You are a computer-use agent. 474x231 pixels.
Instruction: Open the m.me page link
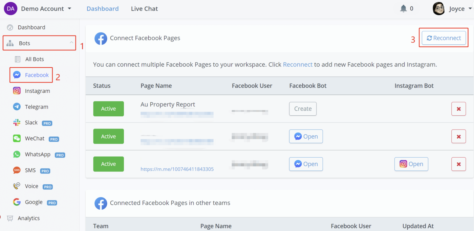point(177,169)
